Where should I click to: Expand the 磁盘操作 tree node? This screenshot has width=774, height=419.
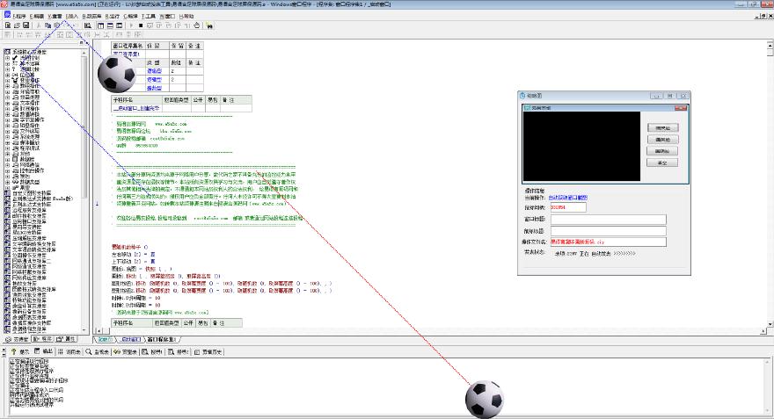[x=7, y=126]
